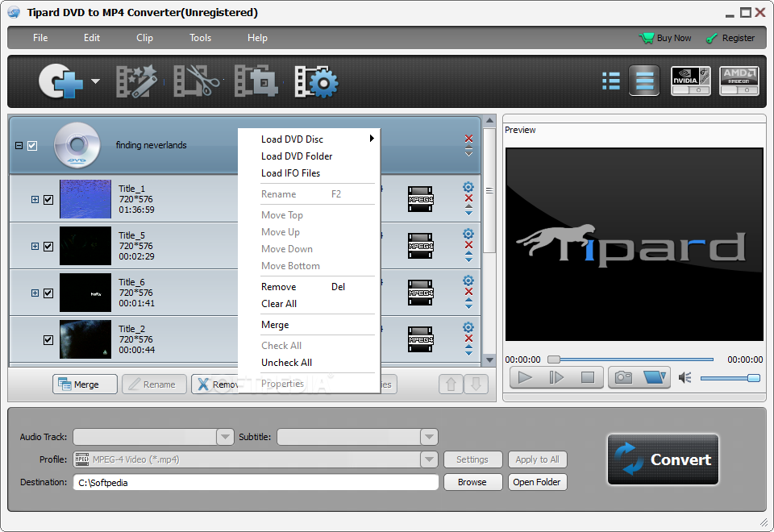Viewport: 774px width, 532px height.
Task: Open the Load DVD dropdown arrow
Action: click(x=95, y=81)
